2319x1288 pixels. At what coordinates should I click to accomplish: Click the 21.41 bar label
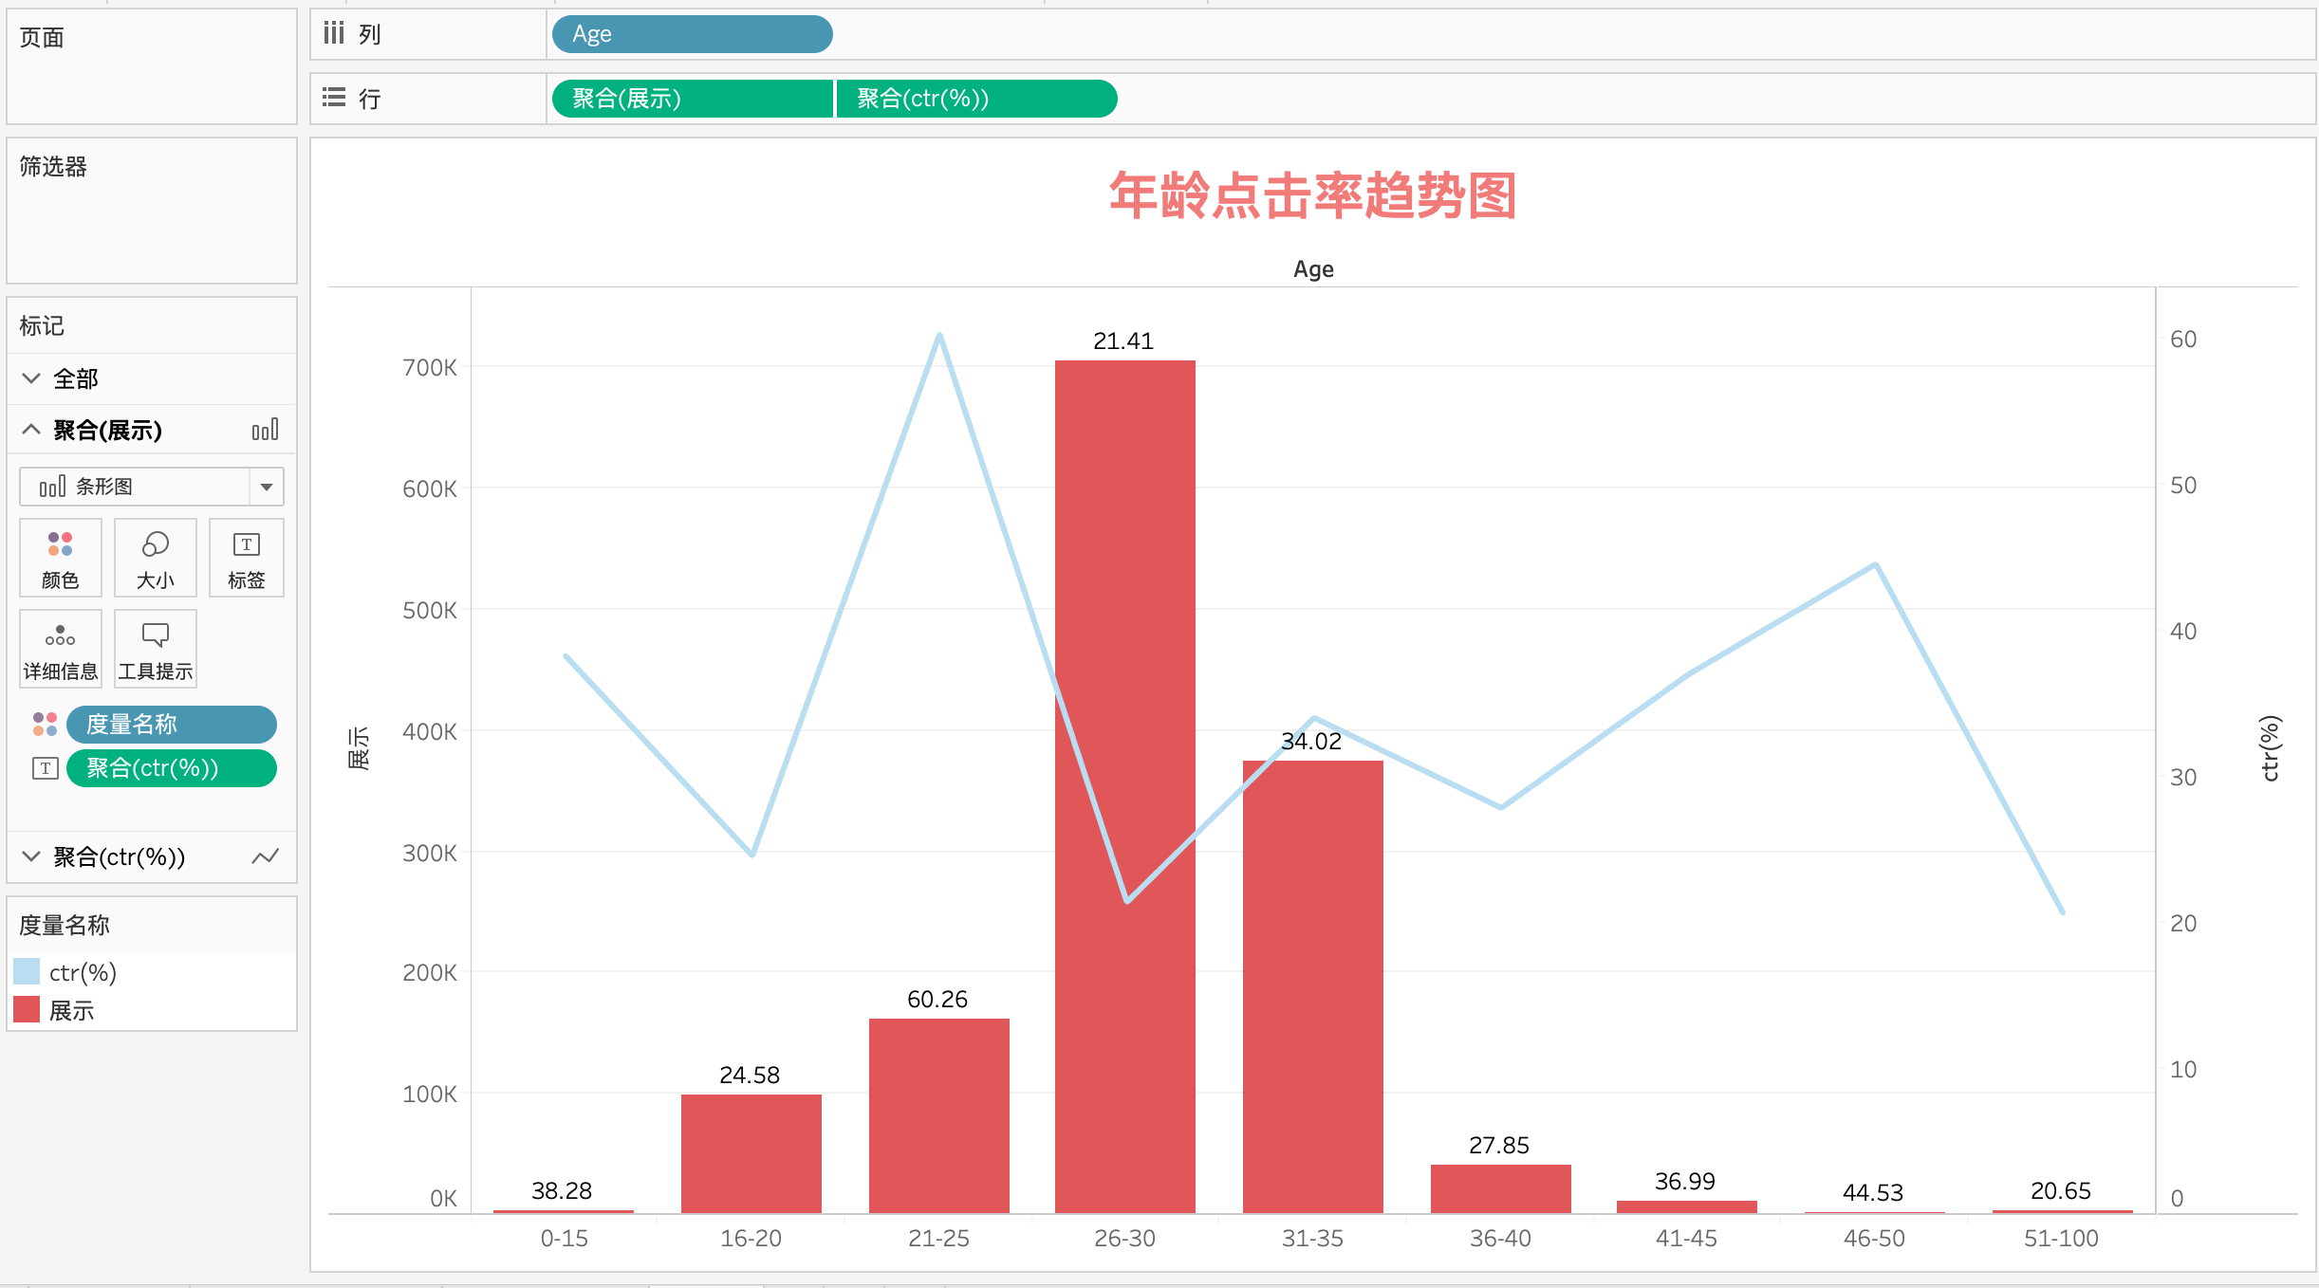[x=1123, y=341]
